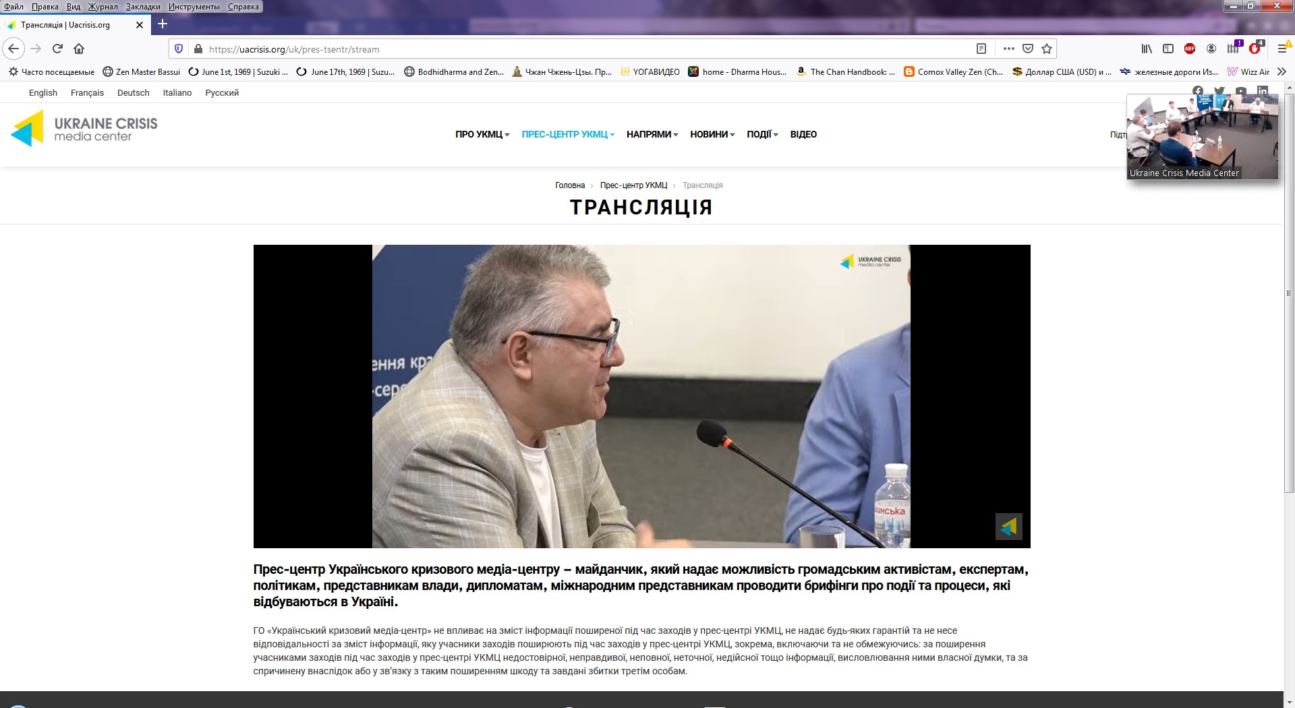1295x708 pixels.
Task: Open the Закладки menu
Action: tap(143, 6)
